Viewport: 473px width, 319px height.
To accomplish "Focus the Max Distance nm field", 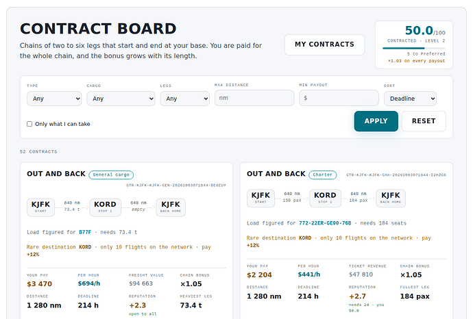I will point(254,98).
